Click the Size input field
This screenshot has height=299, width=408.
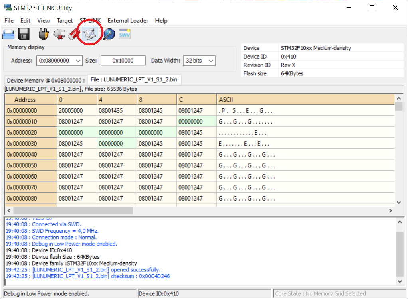(123, 61)
